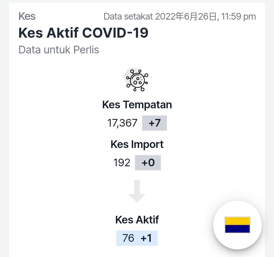Screen dimensions: 274x257
Task: Click the Kes Import label
Action: 137,144
